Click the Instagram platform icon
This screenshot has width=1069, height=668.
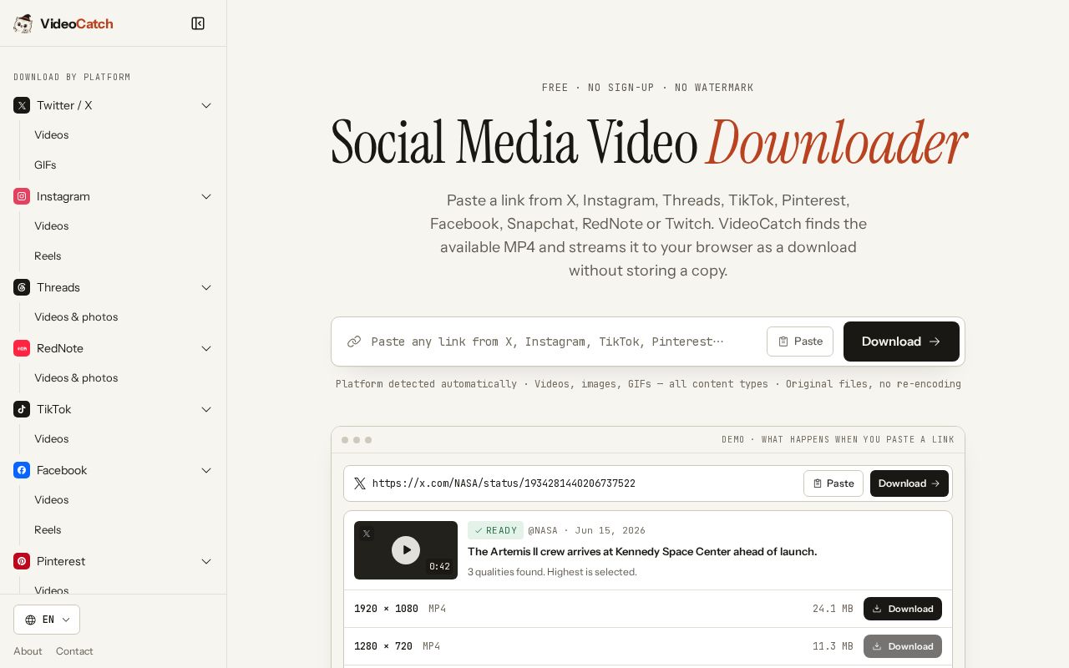[22, 196]
